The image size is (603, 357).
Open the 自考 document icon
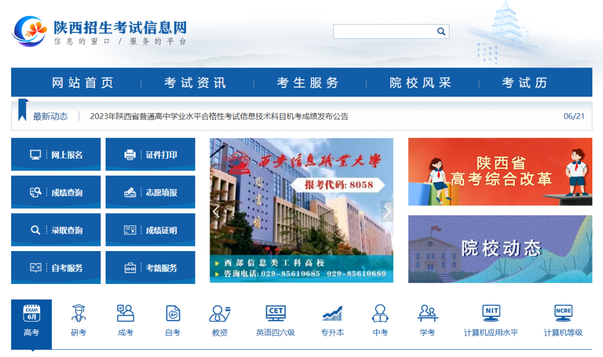tap(173, 313)
